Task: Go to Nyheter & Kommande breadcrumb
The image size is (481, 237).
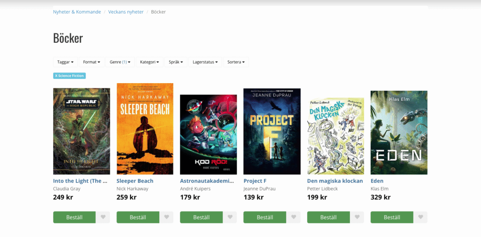Action: 77,12
